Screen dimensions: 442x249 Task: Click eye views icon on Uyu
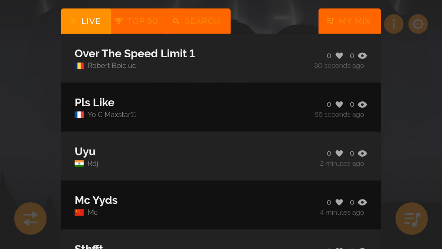[x=362, y=153]
